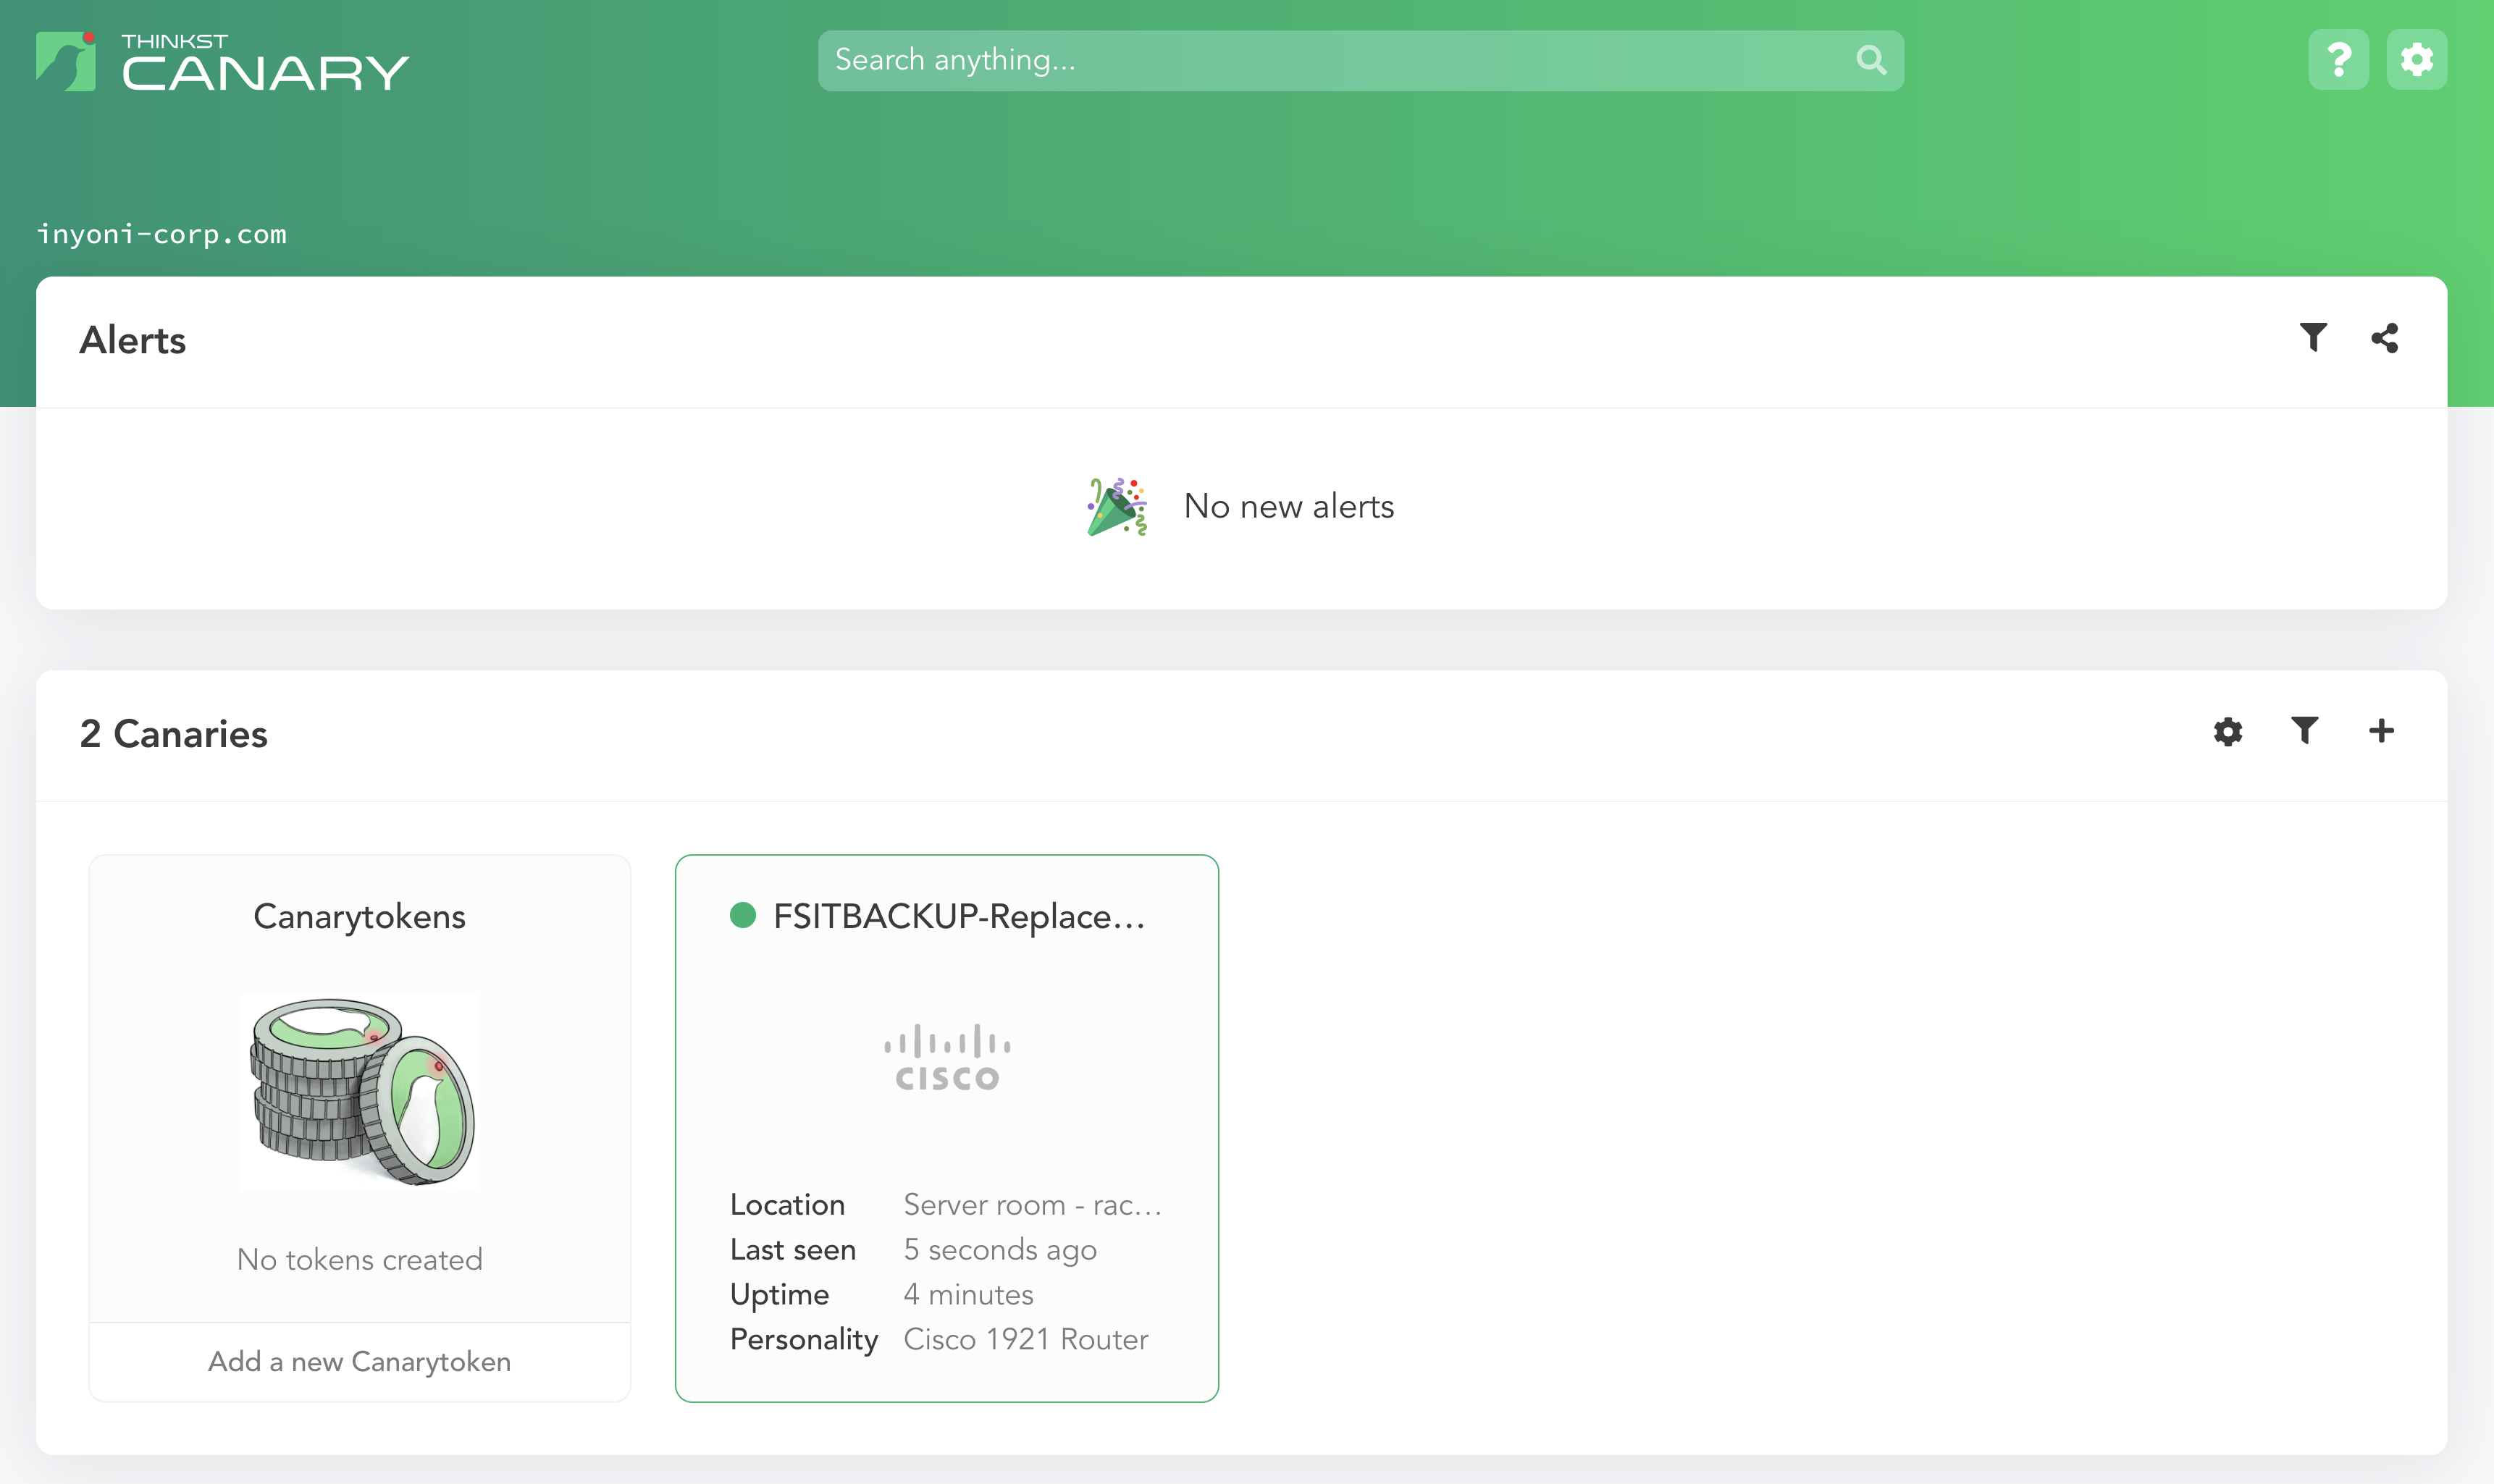
Task: Open Canaries settings gear icon
Action: (2227, 732)
